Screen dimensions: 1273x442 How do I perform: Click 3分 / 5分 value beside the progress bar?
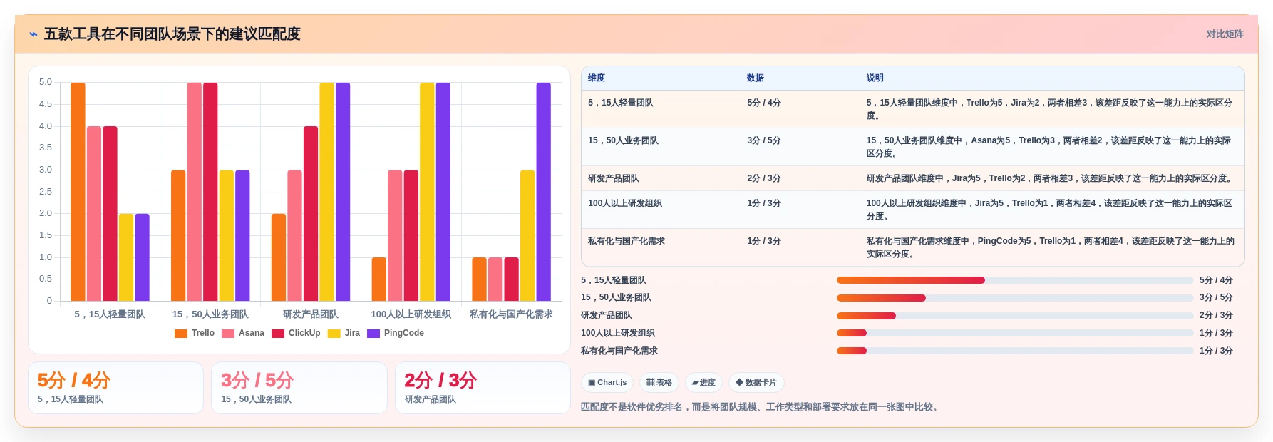[x=1216, y=297]
